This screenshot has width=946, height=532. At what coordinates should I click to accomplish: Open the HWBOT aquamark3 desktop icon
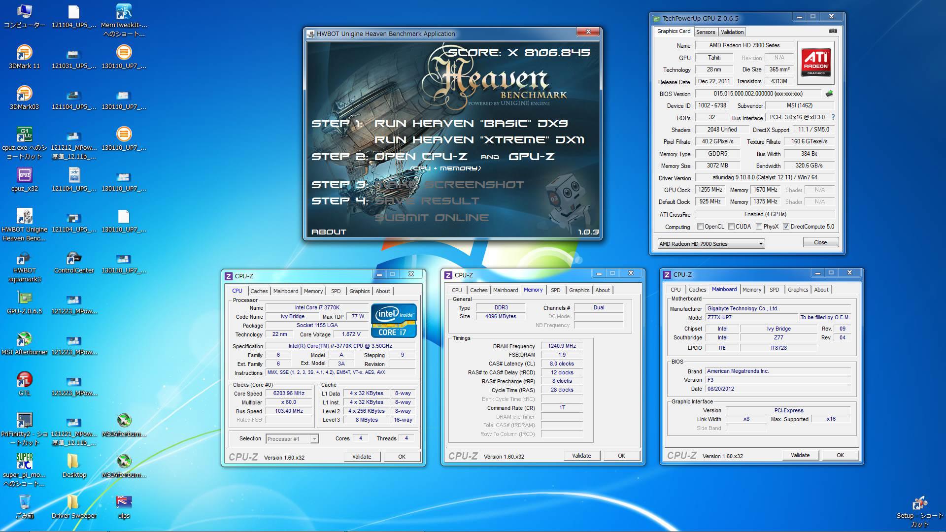(x=24, y=266)
